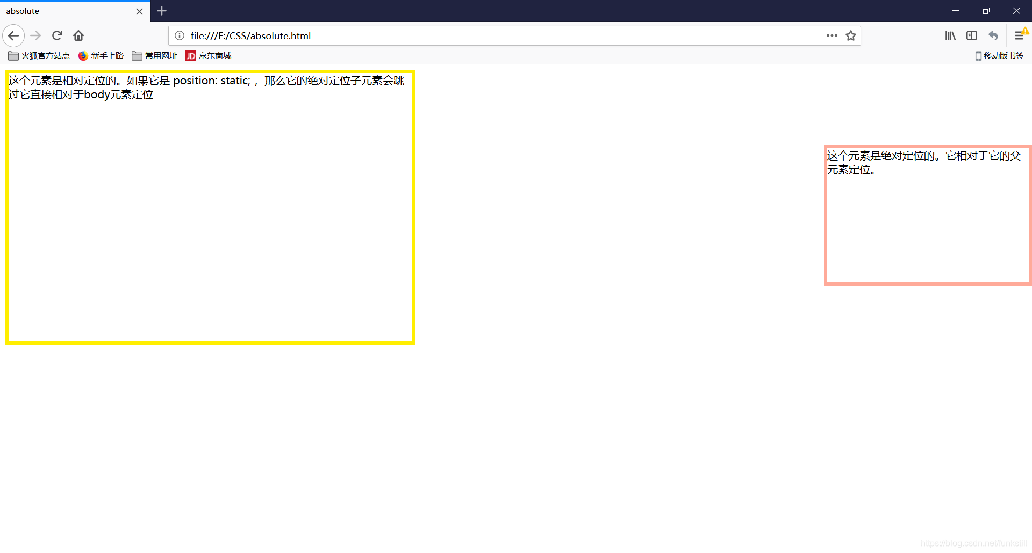
Task: Click the pink-bordered absolute positioned box text
Action: 924,163
